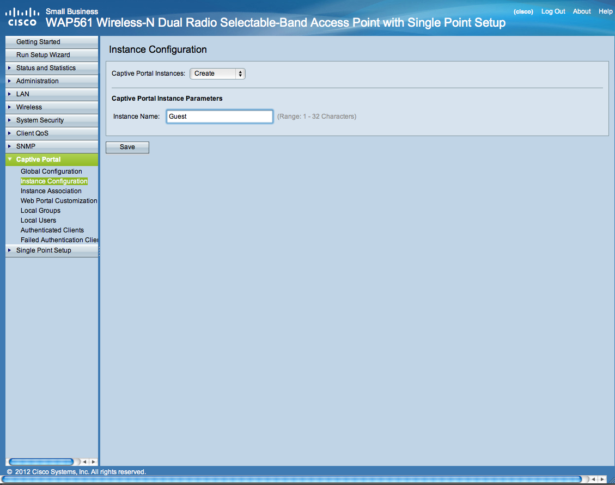Viewport: 615px width, 485px height.
Task: Click the window resize grip corner
Action: [x=611, y=481]
